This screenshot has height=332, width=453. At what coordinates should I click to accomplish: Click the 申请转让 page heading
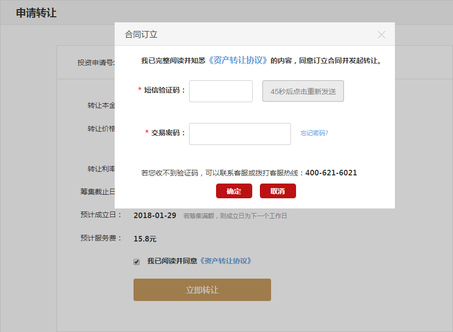36,13
